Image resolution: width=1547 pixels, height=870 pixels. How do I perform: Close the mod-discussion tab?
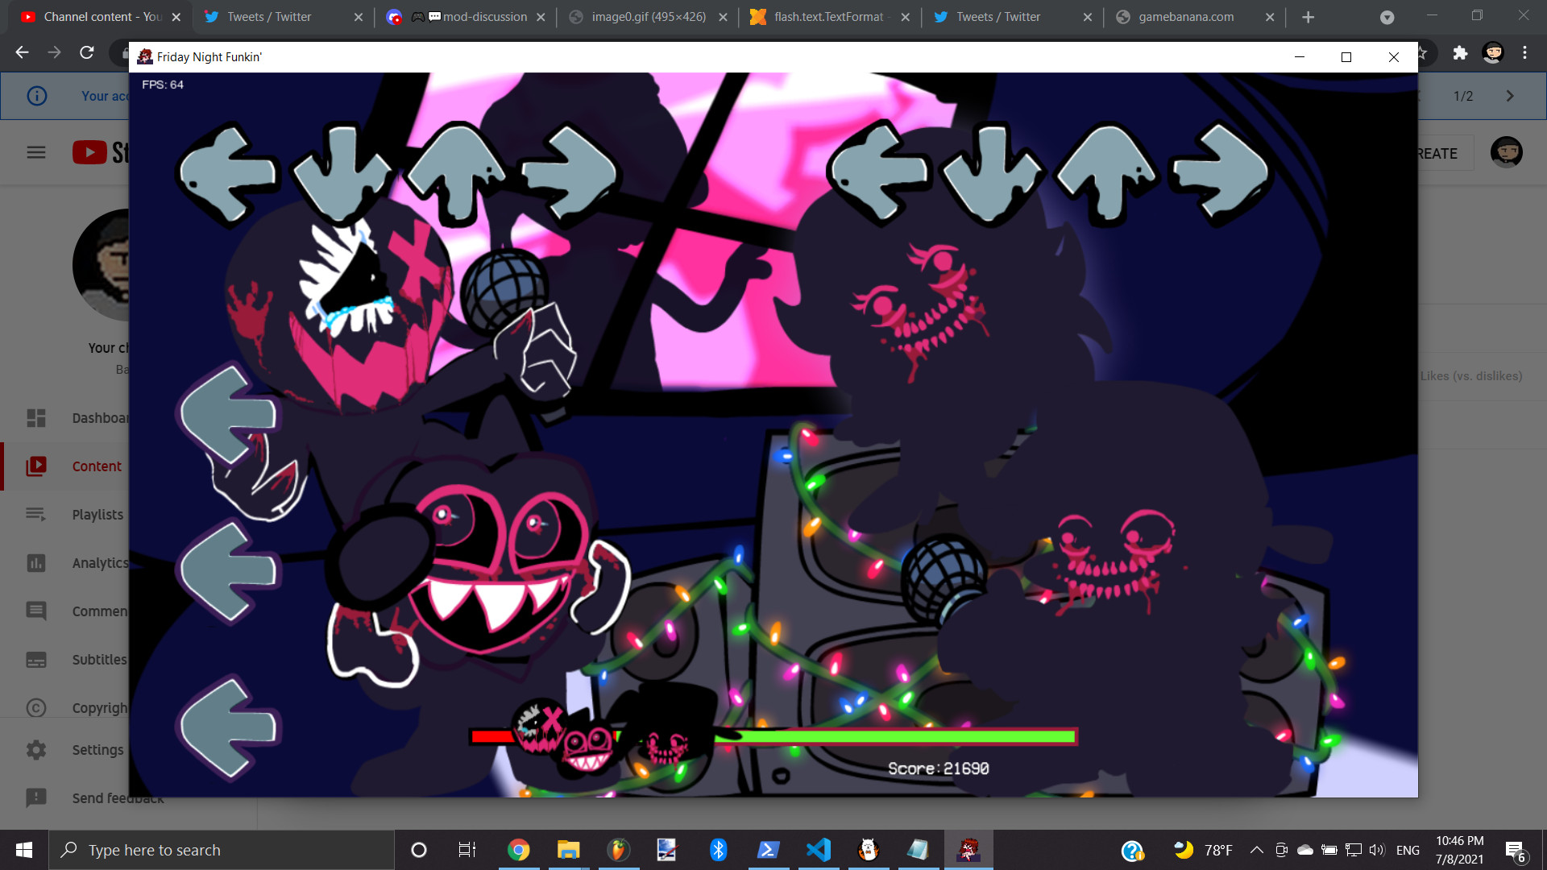541,17
